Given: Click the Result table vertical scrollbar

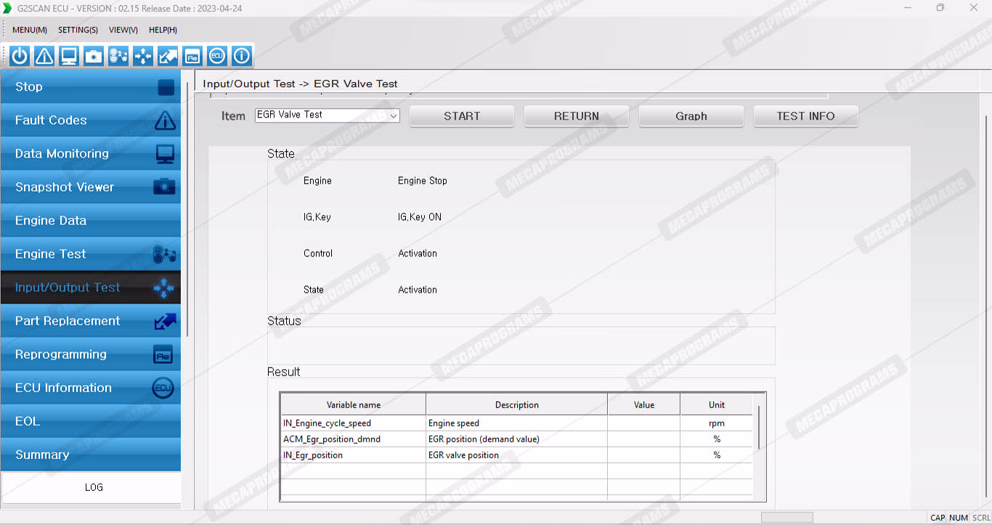Looking at the screenshot, I should pyautogui.click(x=759, y=428).
